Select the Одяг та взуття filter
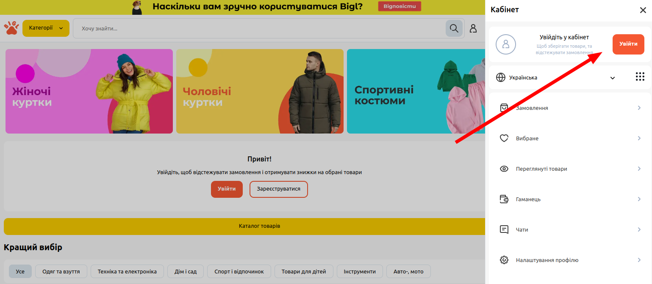Screen dimensions: 652x284 61,271
